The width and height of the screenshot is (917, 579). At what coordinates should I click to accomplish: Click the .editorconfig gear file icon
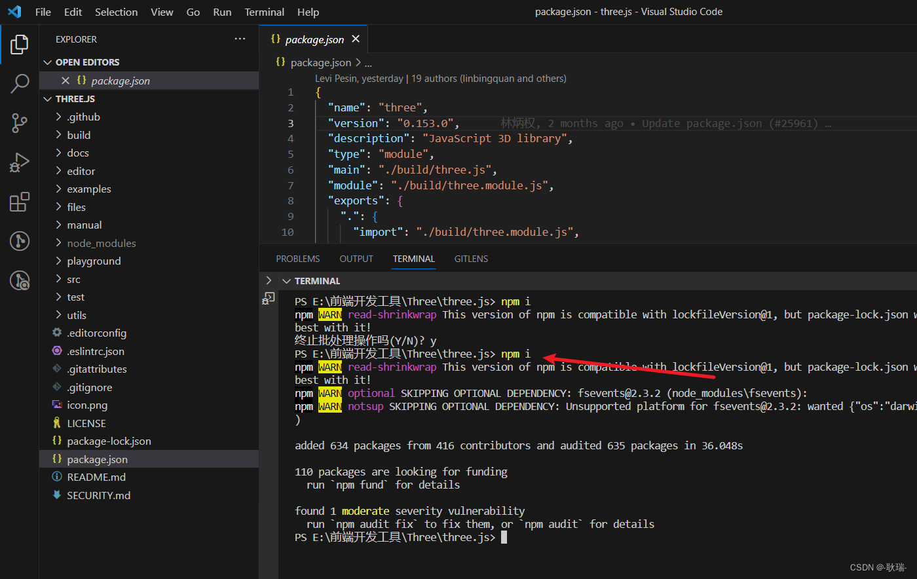[57, 333]
